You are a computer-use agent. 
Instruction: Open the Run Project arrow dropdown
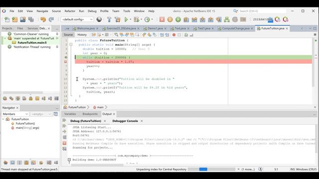click(131, 19)
